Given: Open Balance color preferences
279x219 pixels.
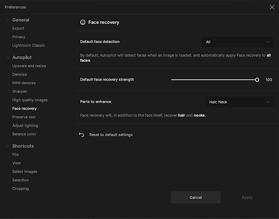Looking at the screenshot, I should [24, 134].
